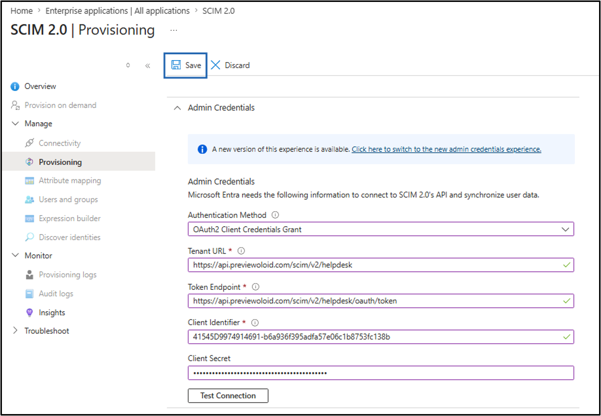This screenshot has height=416, width=601.
Task: Click the Provisioning logs person icon
Action: tap(30, 275)
